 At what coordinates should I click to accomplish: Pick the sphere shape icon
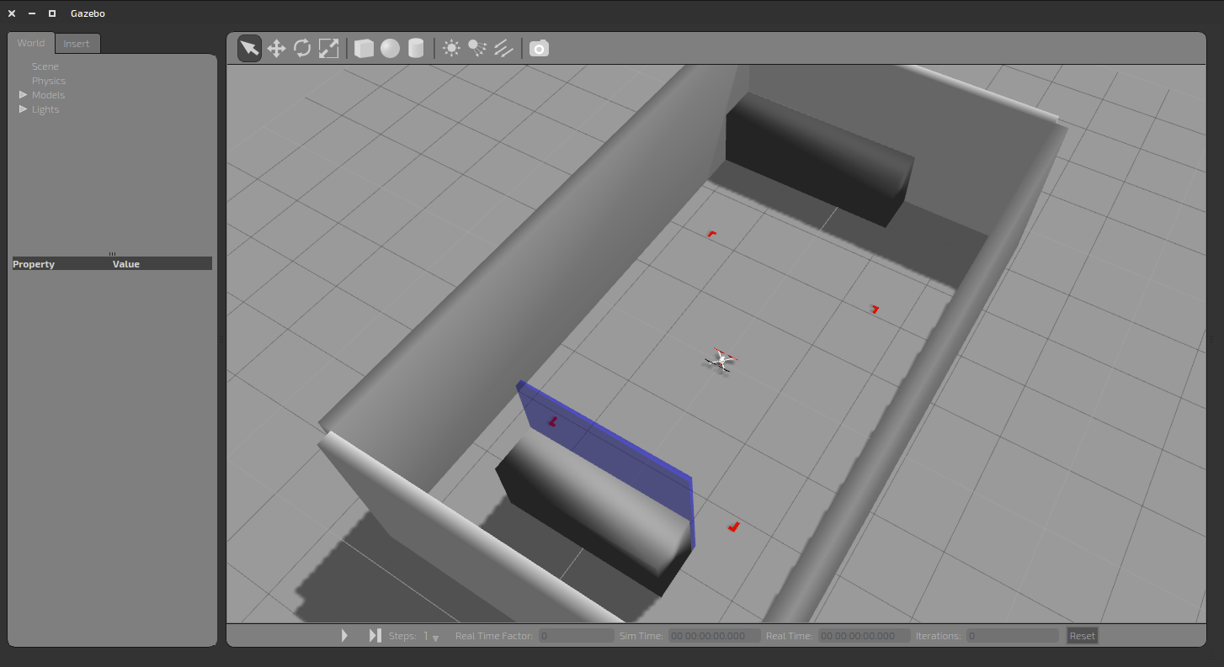(x=390, y=49)
